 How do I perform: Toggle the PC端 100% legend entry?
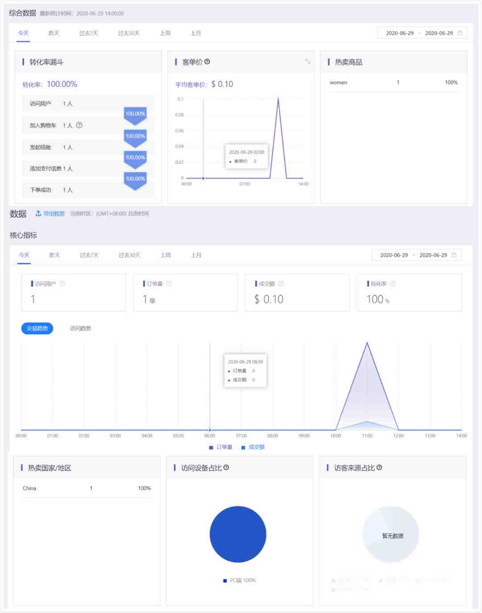click(x=240, y=580)
